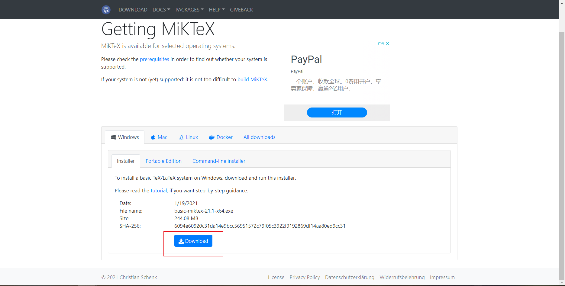Switch to the Docker tab

[221, 137]
